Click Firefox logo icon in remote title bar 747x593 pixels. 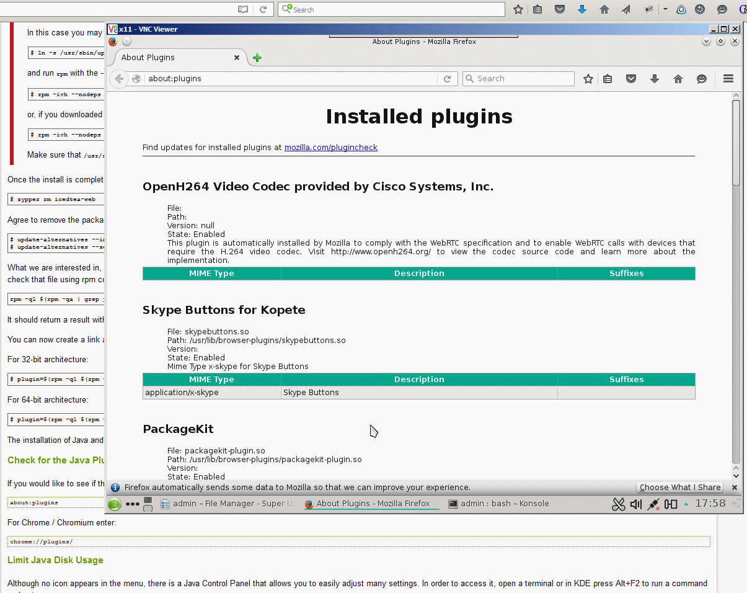click(x=113, y=42)
